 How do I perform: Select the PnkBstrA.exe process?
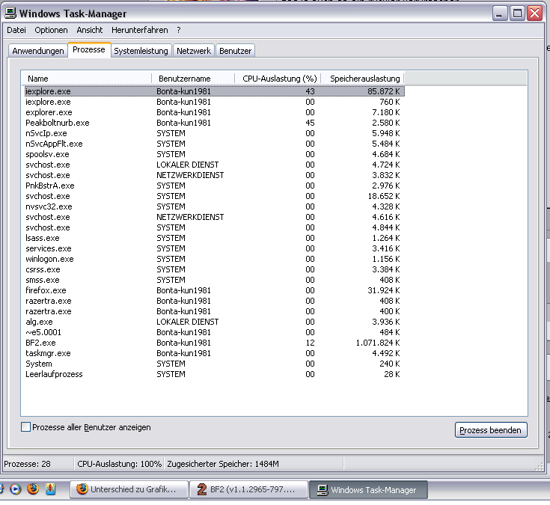214,186
